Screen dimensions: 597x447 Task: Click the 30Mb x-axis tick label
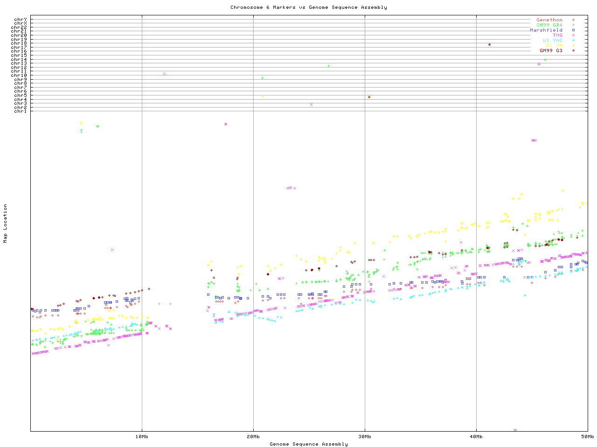[365, 436]
